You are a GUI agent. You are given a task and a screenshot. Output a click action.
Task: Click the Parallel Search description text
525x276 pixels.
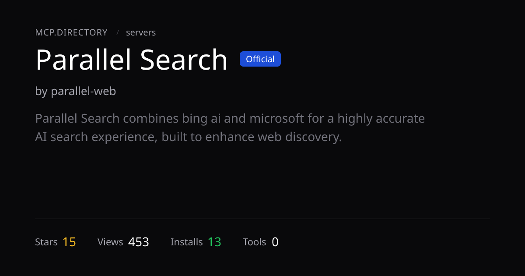(x=230, y=127)
